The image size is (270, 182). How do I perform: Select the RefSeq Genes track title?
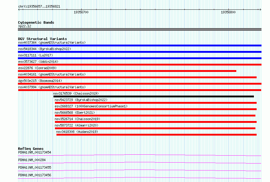[x=31, y=149]
